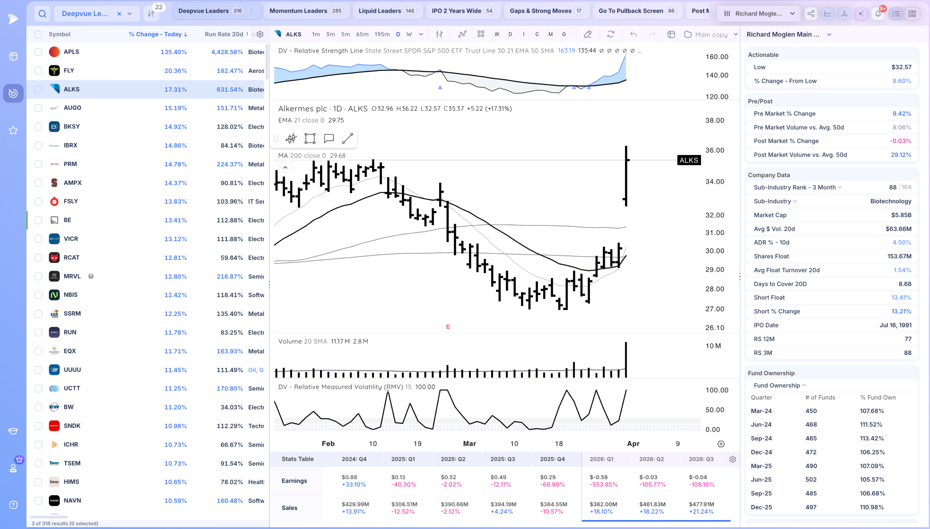
Task: Toggle the select-all checkbox in Symbol header
Action: click(x=38, y=34)
